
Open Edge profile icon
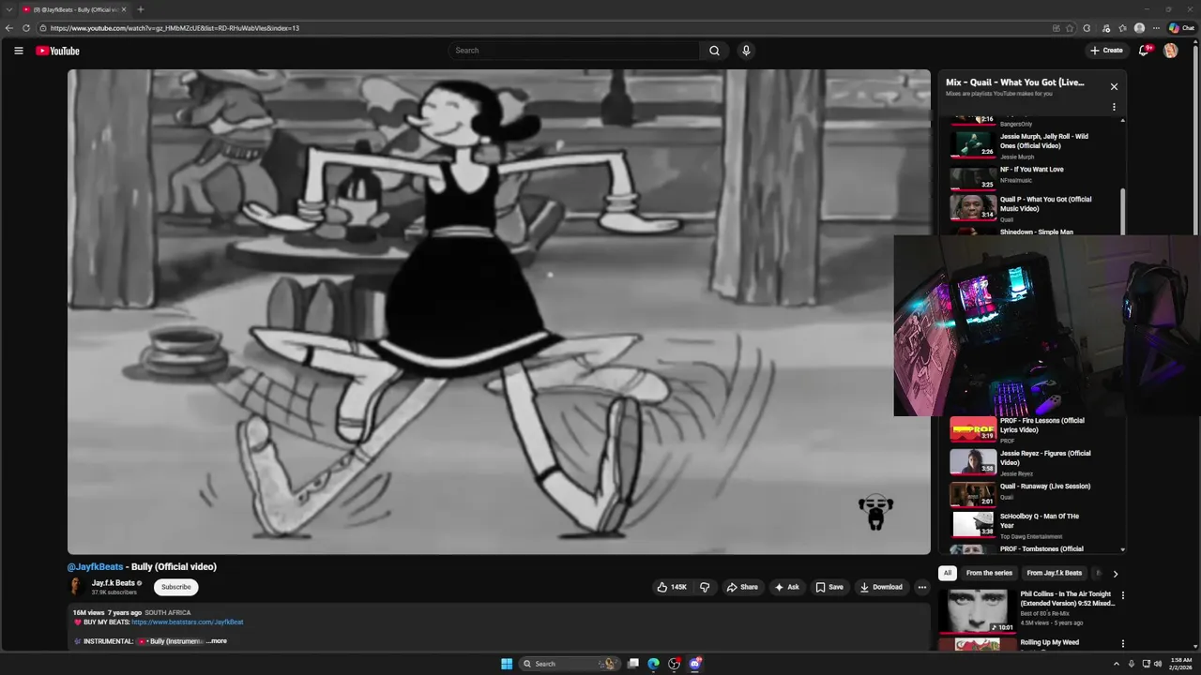pyautogui.click(x=1139, y=28)
